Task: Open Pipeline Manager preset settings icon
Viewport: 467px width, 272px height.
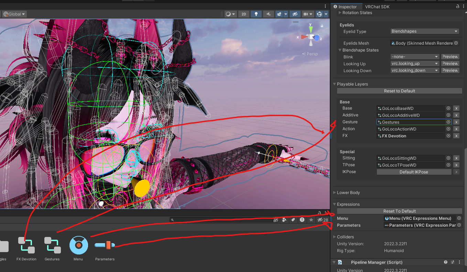Action: coord(453,262)
